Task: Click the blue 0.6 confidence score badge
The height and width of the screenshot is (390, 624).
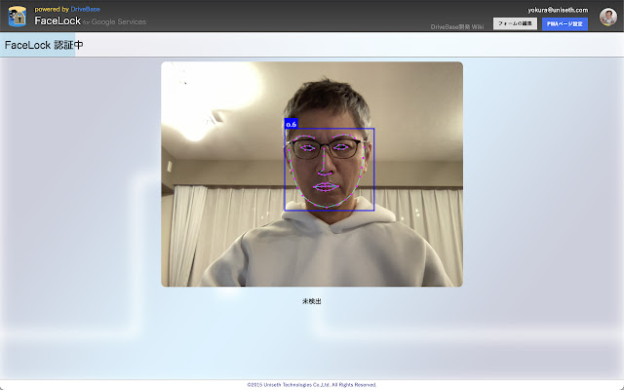Action: tap(291, 125)
